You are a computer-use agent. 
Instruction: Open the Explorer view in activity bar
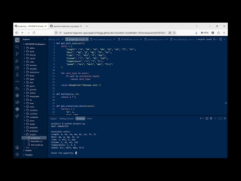[17, 40]
